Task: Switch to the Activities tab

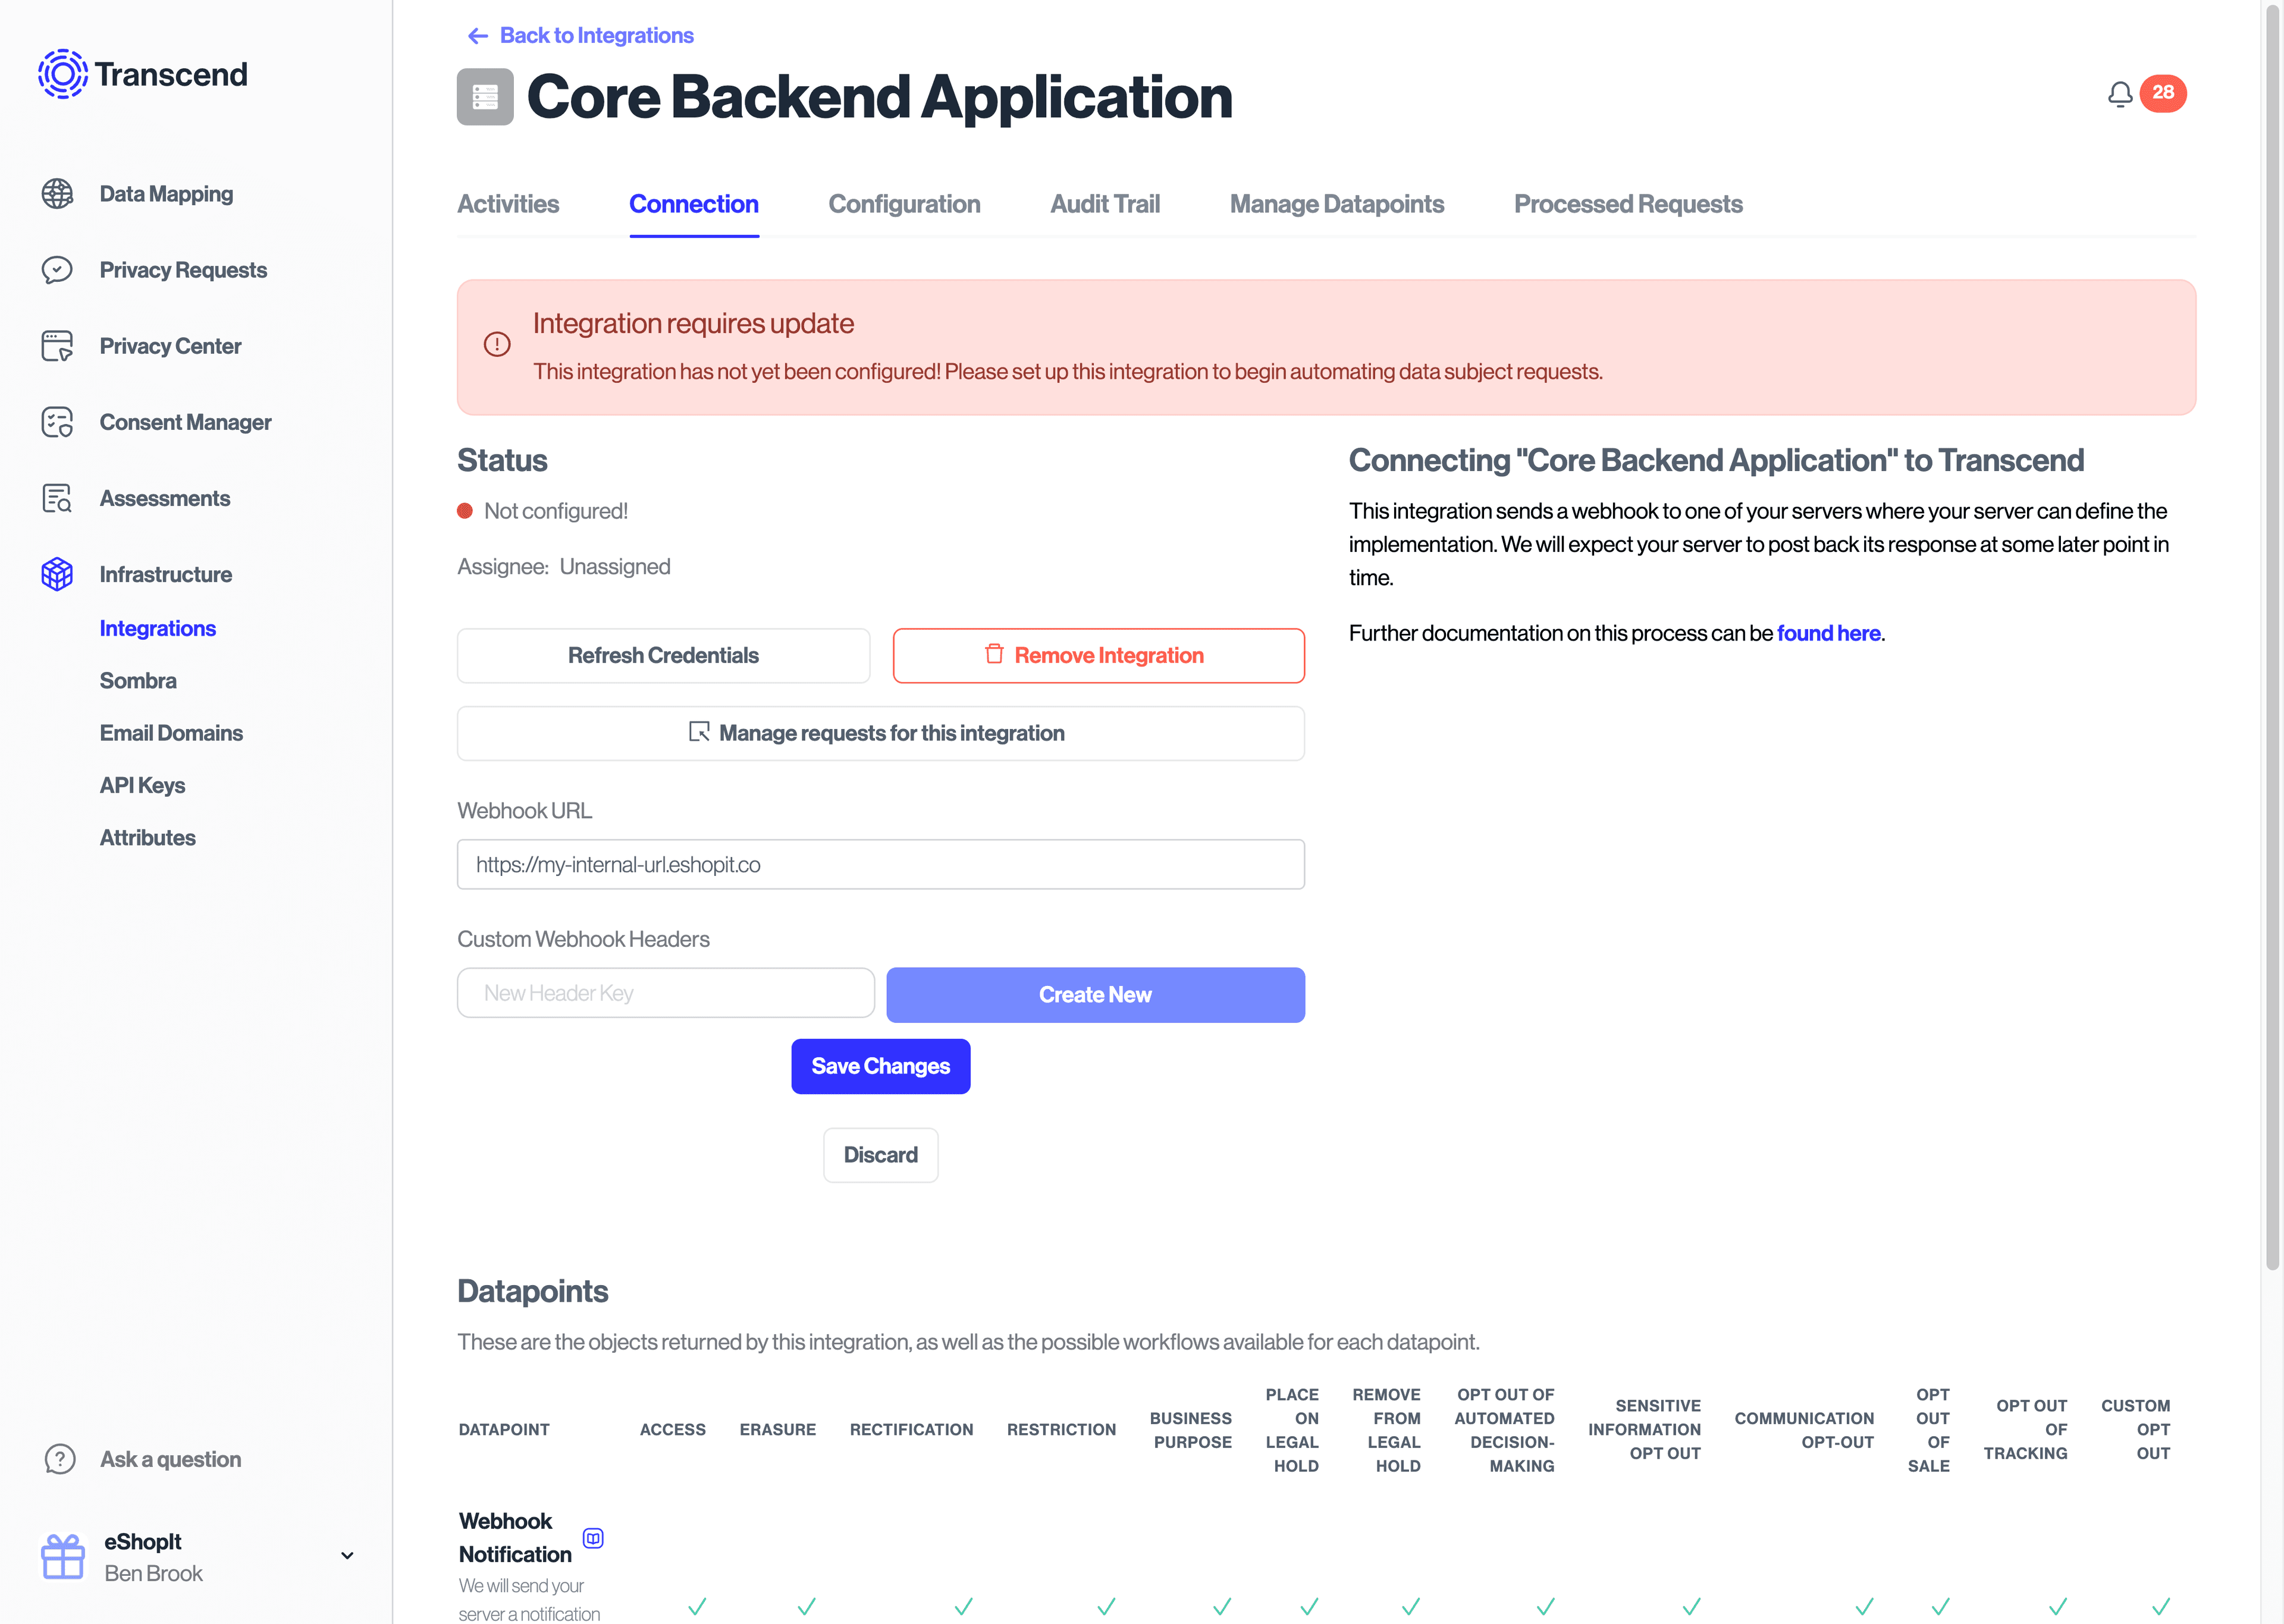Action: [x=508, y=204]
